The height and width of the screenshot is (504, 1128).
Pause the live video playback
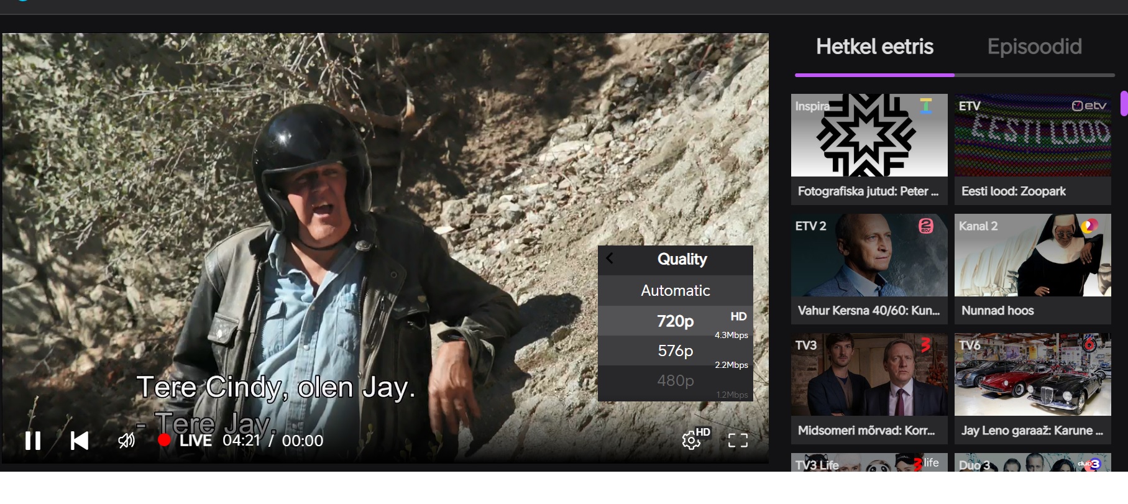click(33, 441)
